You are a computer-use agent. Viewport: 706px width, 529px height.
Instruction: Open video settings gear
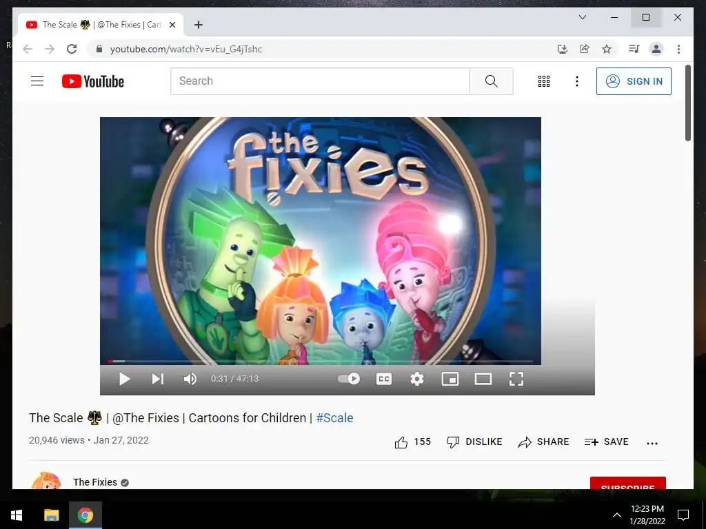pyautogui.click(x=417, y=379)
